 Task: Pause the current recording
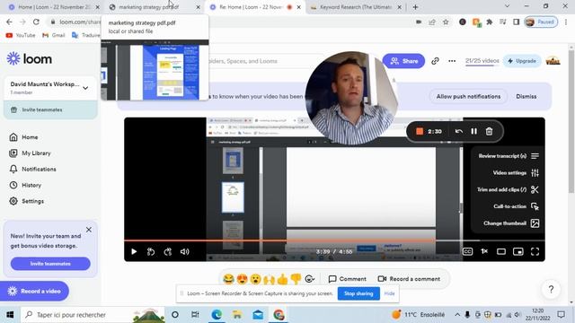coord(474,131)
